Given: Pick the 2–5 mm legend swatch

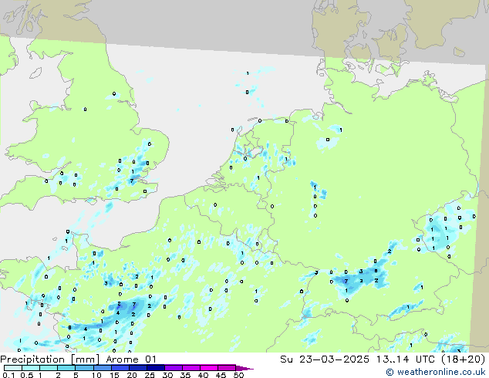Looking at the screenshot, I should [x=66, y=368].
